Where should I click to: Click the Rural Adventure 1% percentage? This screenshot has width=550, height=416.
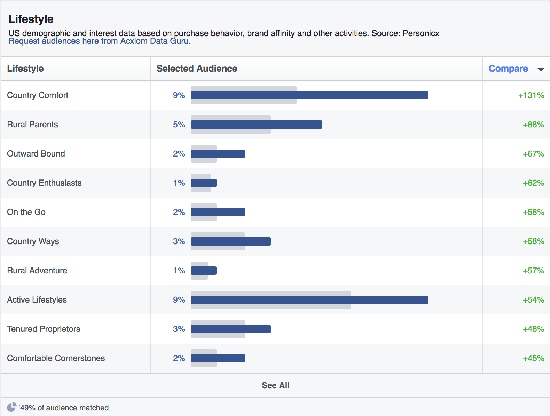click(179, 271)
